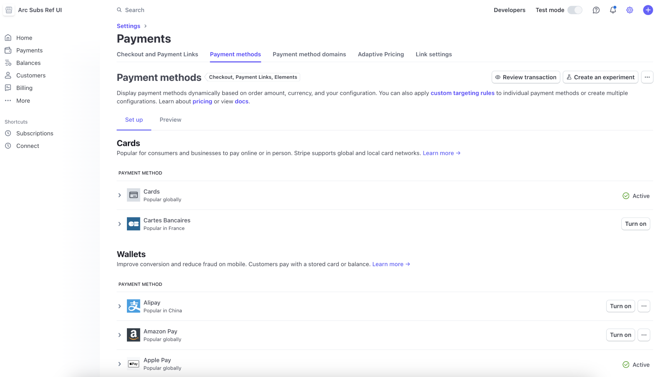668x377 pixels.
Task: Click Review transaction button
Action: (526, 77)
